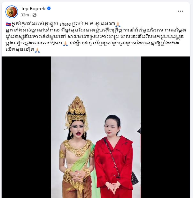193x198 pixels.
Task: Open the 32m timestamp link
Action: click(25, 15)
